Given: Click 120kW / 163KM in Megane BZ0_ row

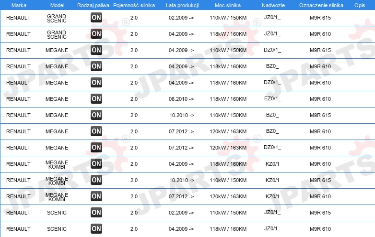Looking at the screenshot, I should [228, 131].
